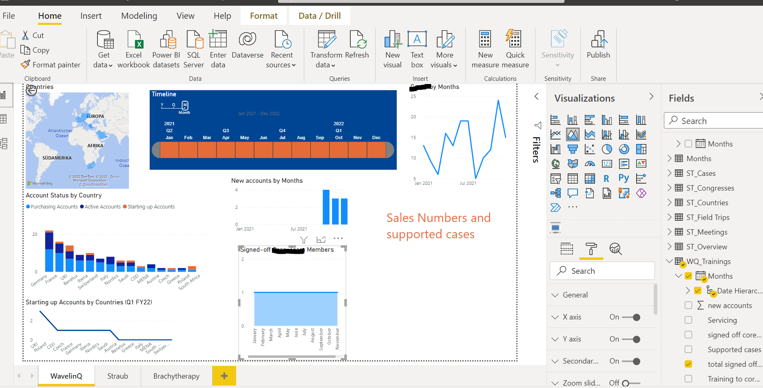This screenshot has width=763, height=388.
Task: Click Copy in Clipboard group
Action: [x=35, y=50]
